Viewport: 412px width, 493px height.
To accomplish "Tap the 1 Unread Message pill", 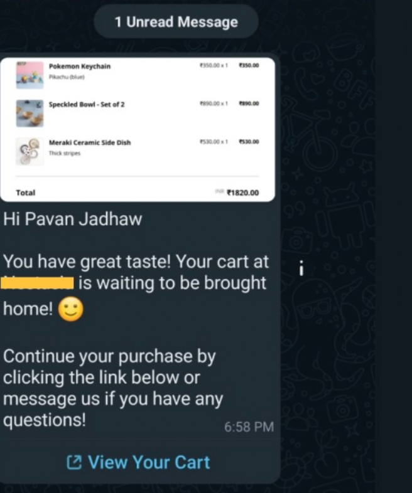I will tap(176, 22).
